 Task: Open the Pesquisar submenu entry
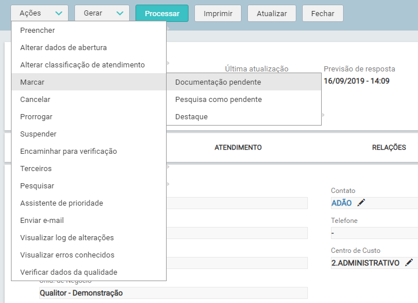pos(89,186)
